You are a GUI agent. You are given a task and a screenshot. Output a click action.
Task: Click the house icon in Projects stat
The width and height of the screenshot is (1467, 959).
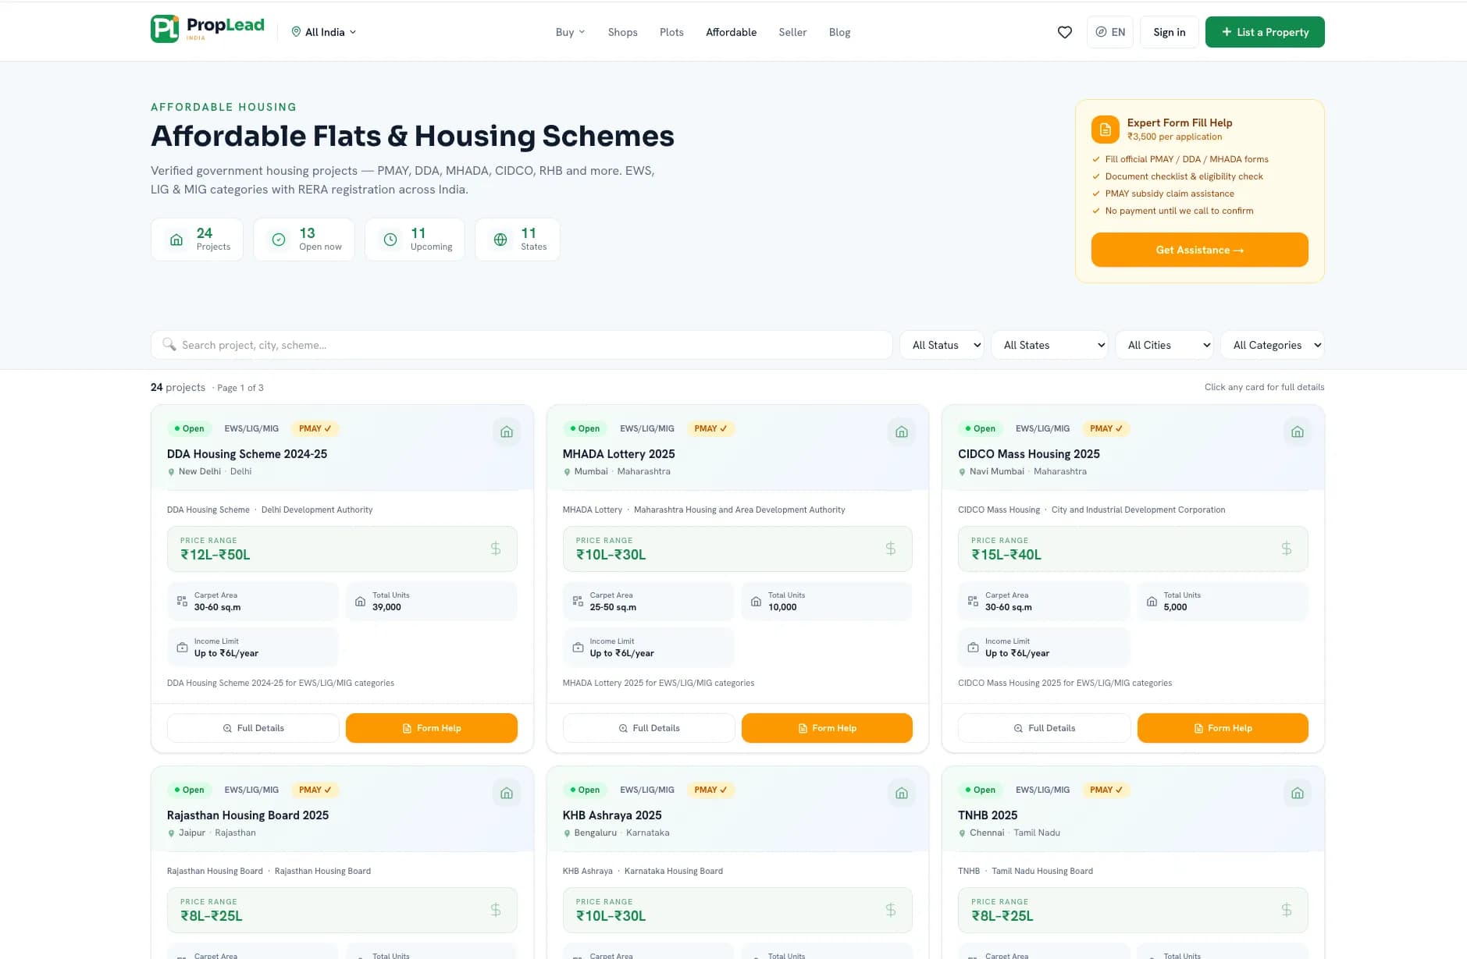point(176,240)
